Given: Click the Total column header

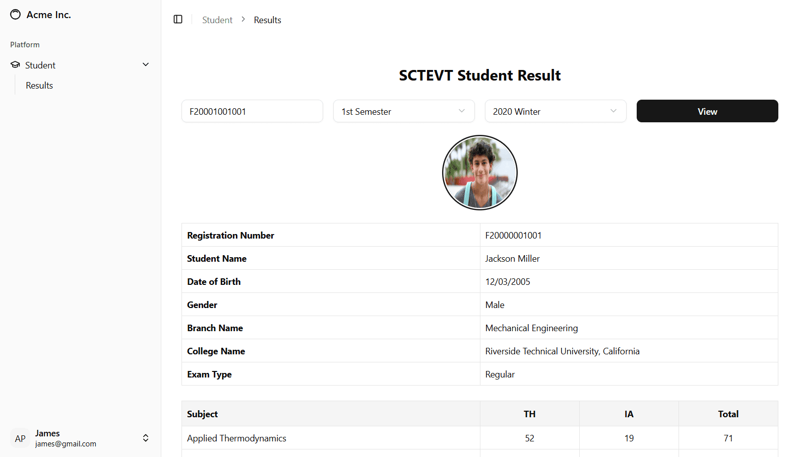Looking at the screenshot, I should (728, 414).
